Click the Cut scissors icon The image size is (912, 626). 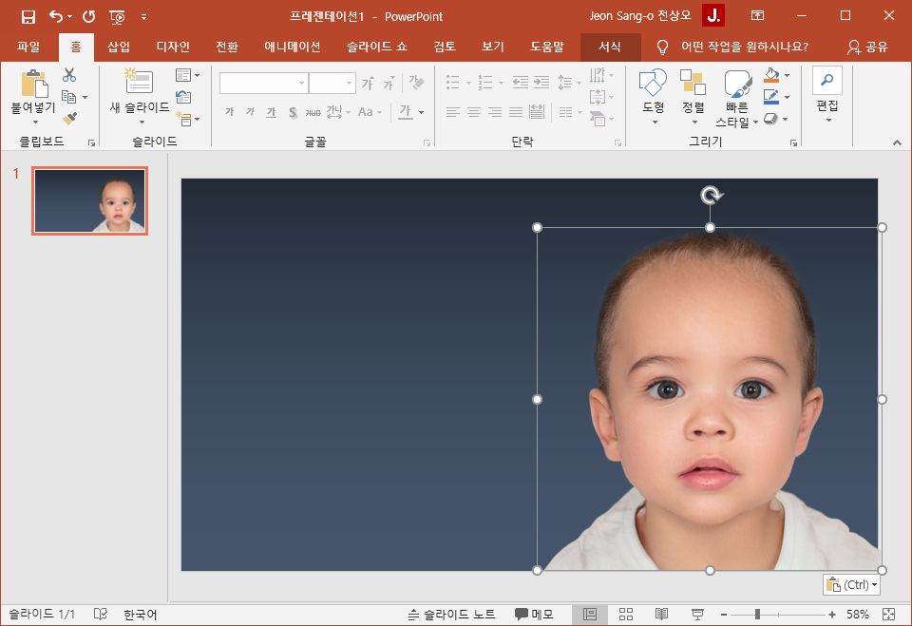[69, 74]
